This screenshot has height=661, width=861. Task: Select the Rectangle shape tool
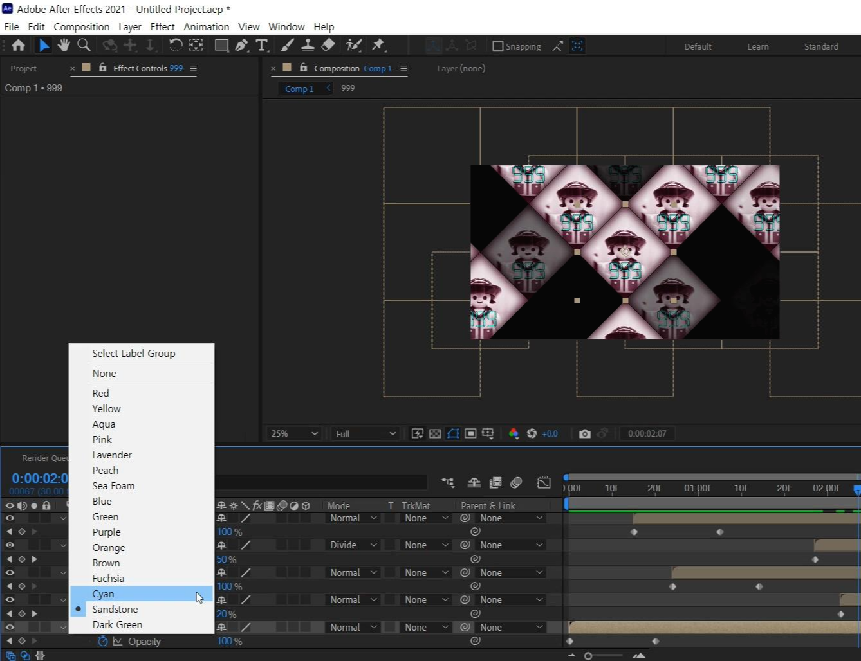[221, 45]
